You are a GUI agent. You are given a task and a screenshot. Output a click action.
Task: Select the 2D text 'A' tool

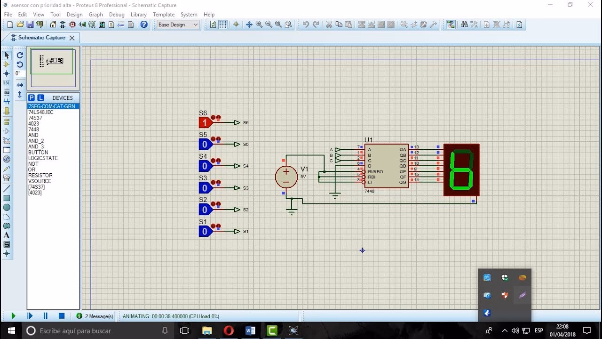pos(7,235)
